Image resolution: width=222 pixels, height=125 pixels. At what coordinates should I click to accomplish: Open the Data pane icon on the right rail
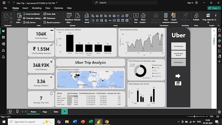(219, 30)
